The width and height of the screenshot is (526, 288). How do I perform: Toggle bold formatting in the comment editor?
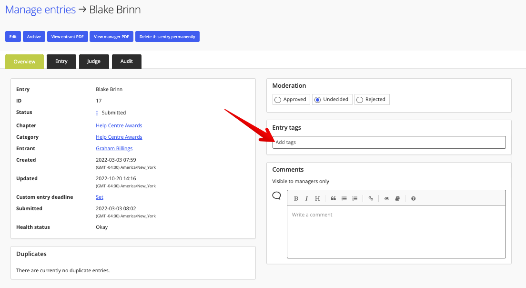[296, 198]
